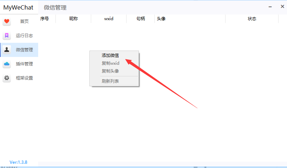The height and width of the screenshot is (168, 287).
Task: Open 框架设置 in the sidebar
Action: click(19, 78)
